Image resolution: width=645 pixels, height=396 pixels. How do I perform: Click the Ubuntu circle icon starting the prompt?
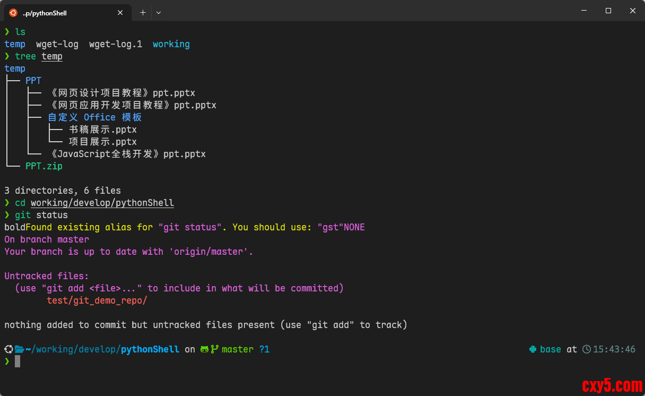click(x=8, y=349)
